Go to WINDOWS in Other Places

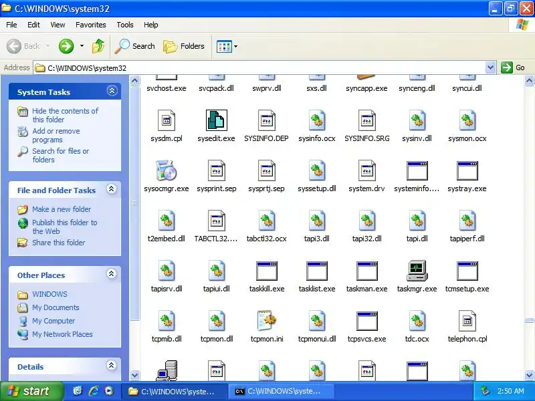49,294
